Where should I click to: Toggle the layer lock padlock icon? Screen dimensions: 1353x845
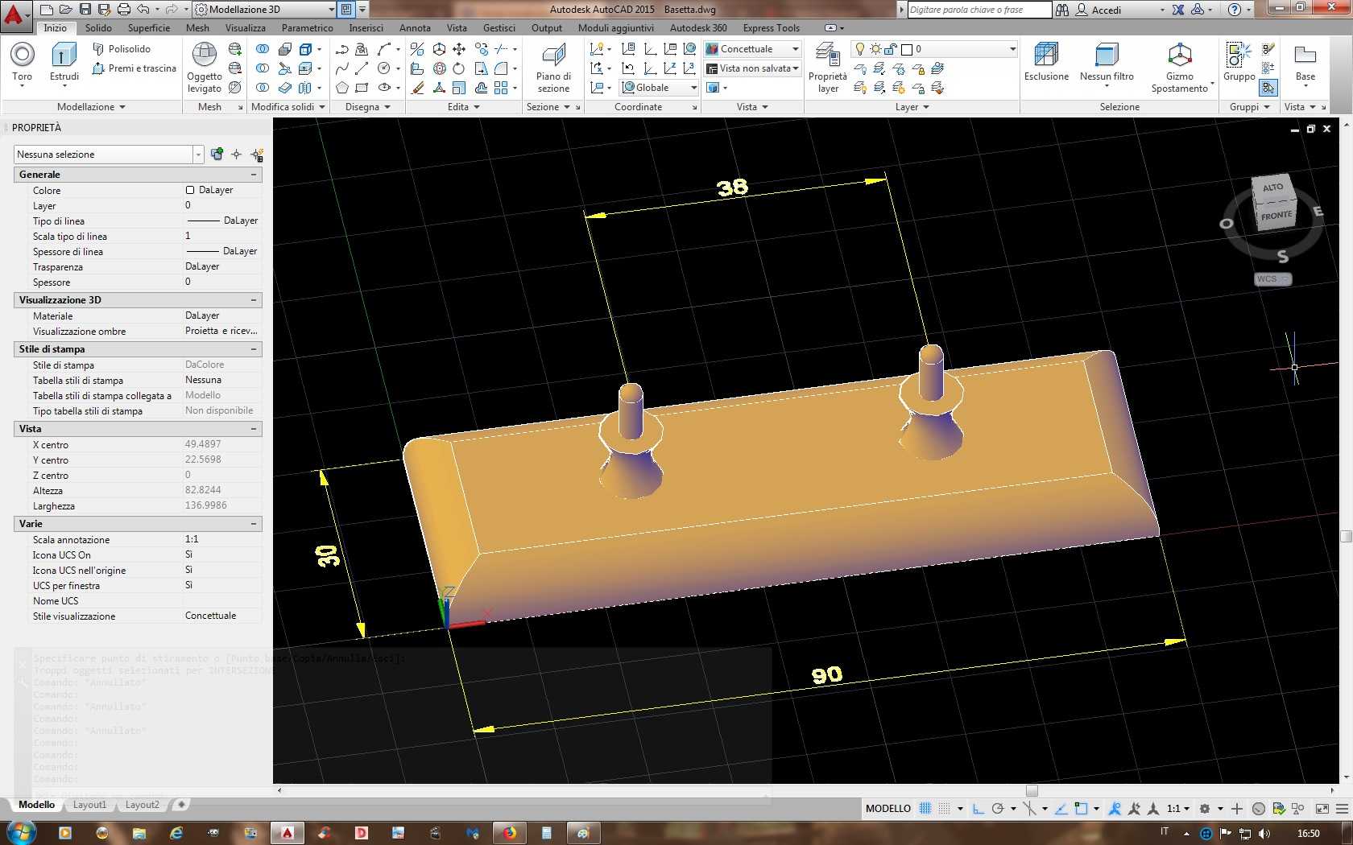coord(891,49)
